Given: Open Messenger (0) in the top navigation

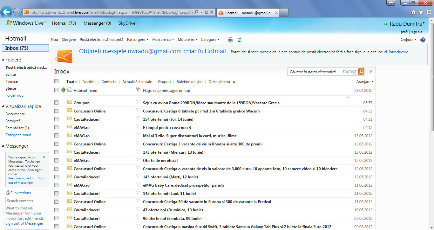Looking at the screenshot, I should pos(97,23).
